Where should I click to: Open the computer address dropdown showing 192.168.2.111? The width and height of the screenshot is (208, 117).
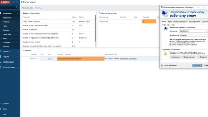pos(206,31)
